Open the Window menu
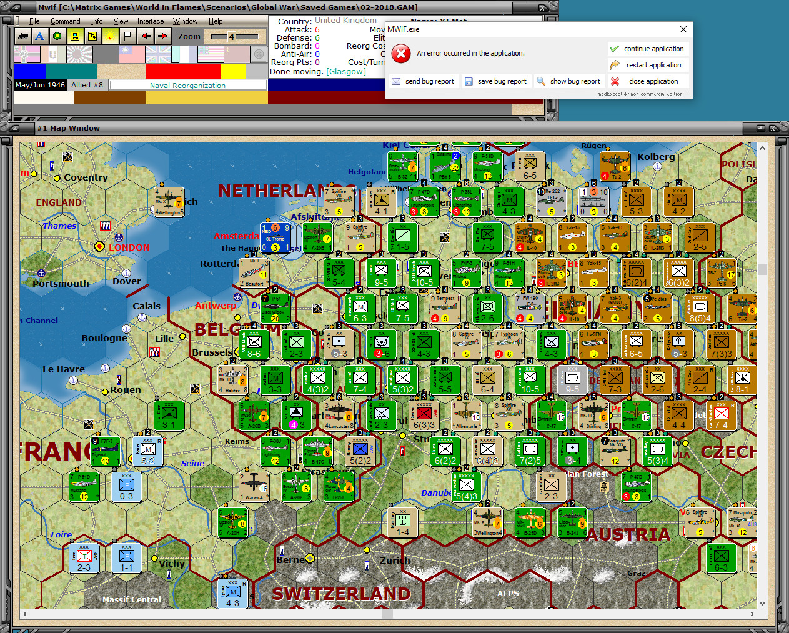This screenshot has width=789, height=633. coord(186,21)
